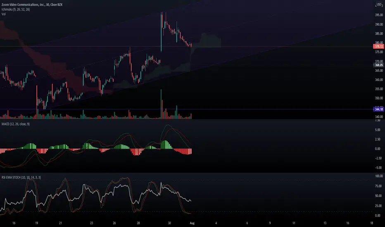Click the 350.00 price axis value
The height and width of the screenshot is (227, 385).
379,98
